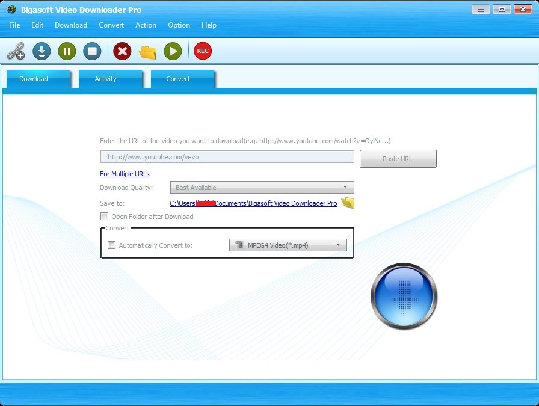539x406 pixels.
Task: Click the add URL link icon
Action: tap(16, 51)
